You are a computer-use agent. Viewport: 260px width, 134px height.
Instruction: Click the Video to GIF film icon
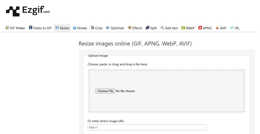pyautogui.click(x=31, y=27)
